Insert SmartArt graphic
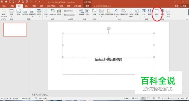The height and width of the screenshot is (101, 189). 52,12
